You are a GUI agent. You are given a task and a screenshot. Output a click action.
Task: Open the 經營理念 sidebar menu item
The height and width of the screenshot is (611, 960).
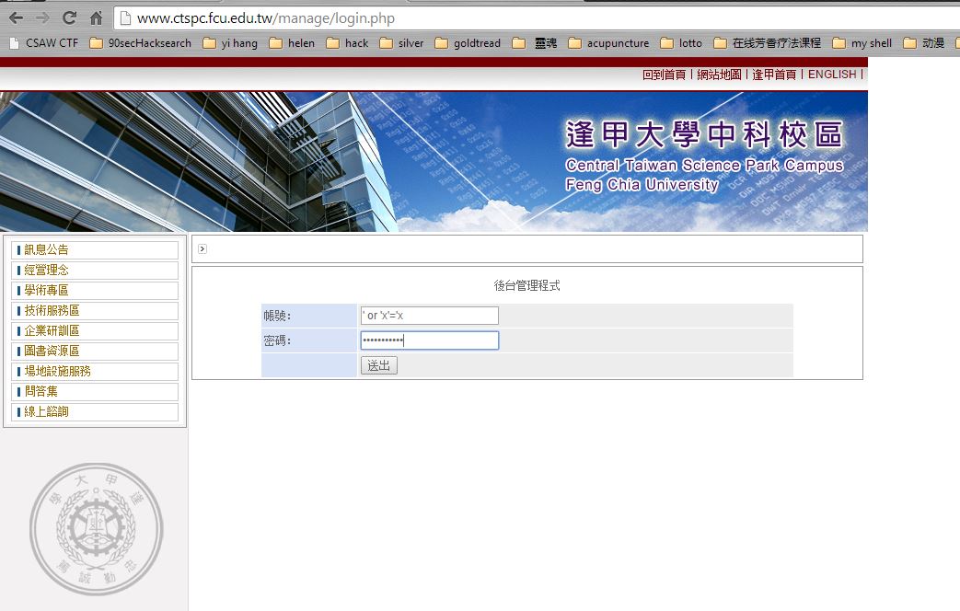(95, 270)
